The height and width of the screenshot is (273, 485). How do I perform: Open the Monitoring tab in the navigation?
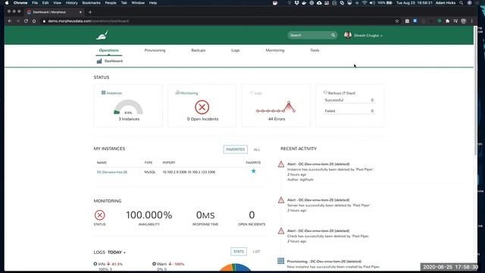click(275, 50)
